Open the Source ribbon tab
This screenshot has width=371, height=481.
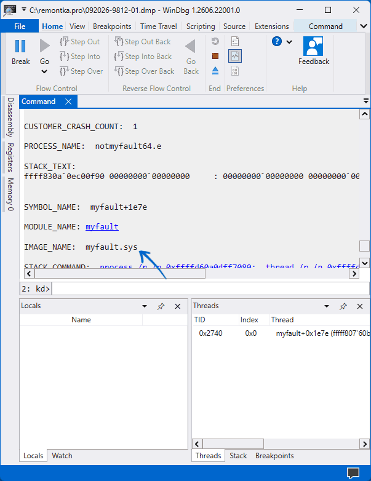click(234, 26)
